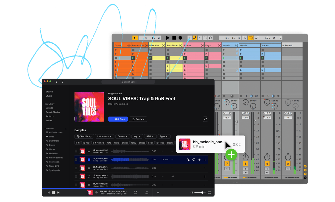Toggle return A activator in Ableton mixer
Image resolution: width=335 pixels, height=202 pixels.
click(288, 164)
